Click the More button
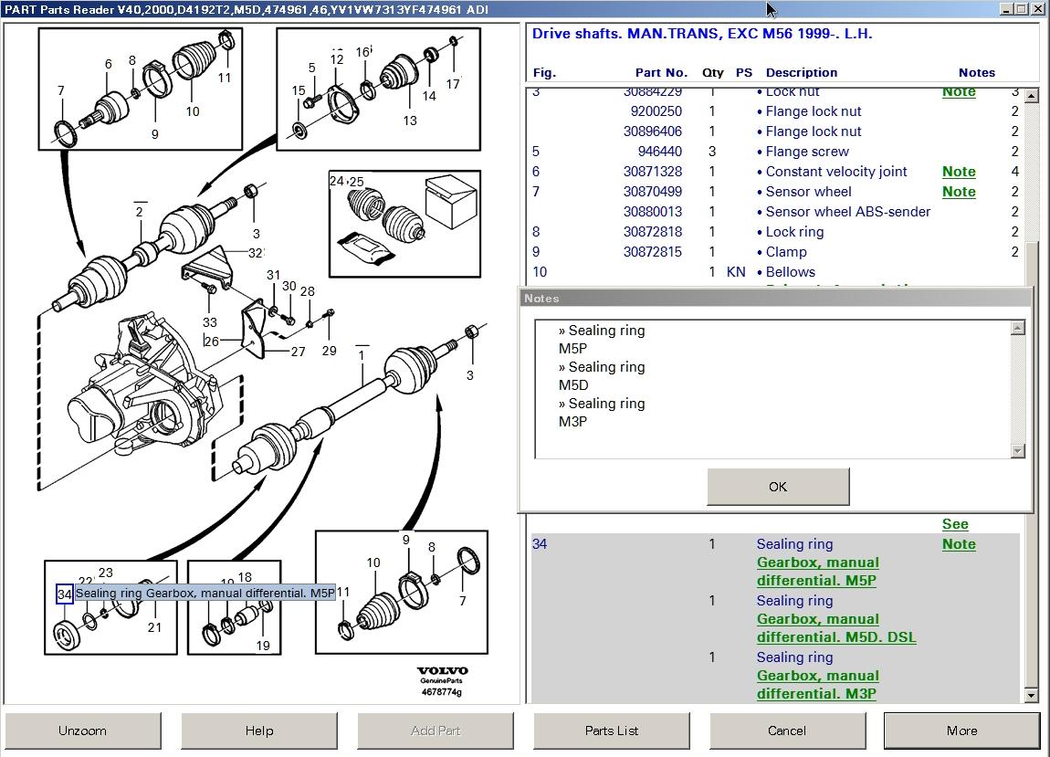The height and width of the screenshot is (757, 1050). click(x=961, y=731)
